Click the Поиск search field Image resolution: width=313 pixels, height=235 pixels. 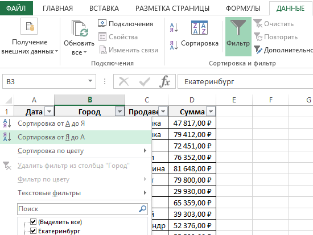point(83,209)
